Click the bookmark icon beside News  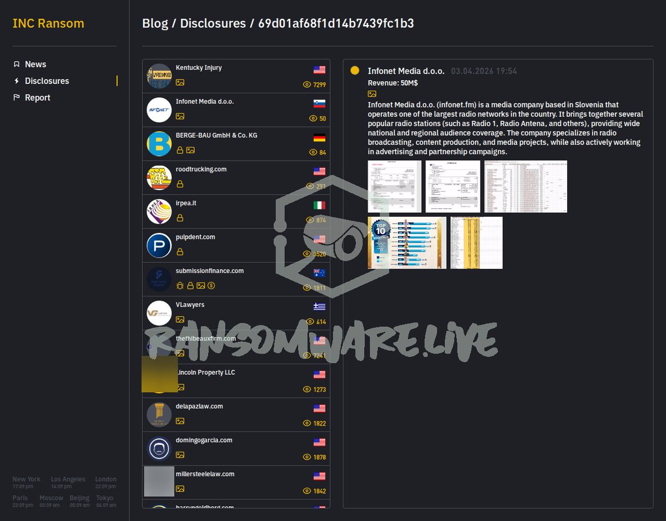pos(17,64)
